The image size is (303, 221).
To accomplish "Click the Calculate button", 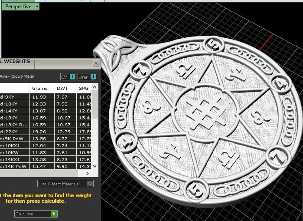I will coord(36,214).
